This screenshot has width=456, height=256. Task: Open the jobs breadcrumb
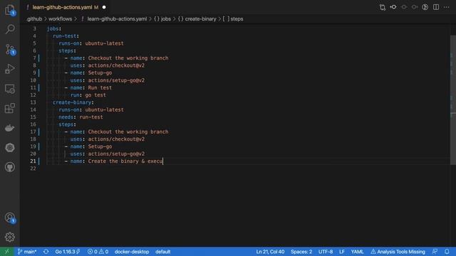point(162,19)
